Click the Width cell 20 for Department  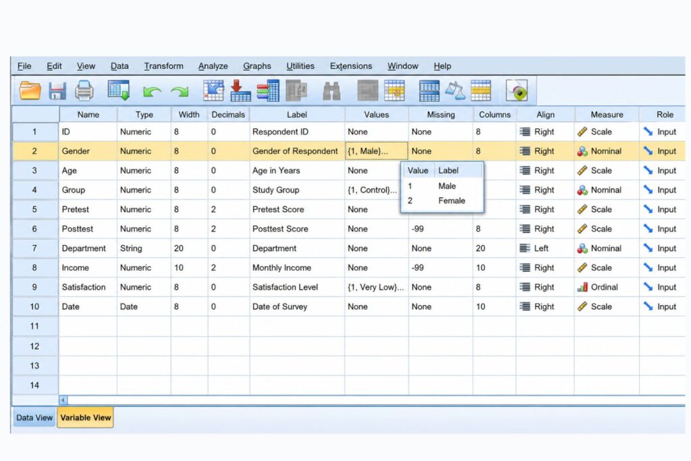point(189,248)
